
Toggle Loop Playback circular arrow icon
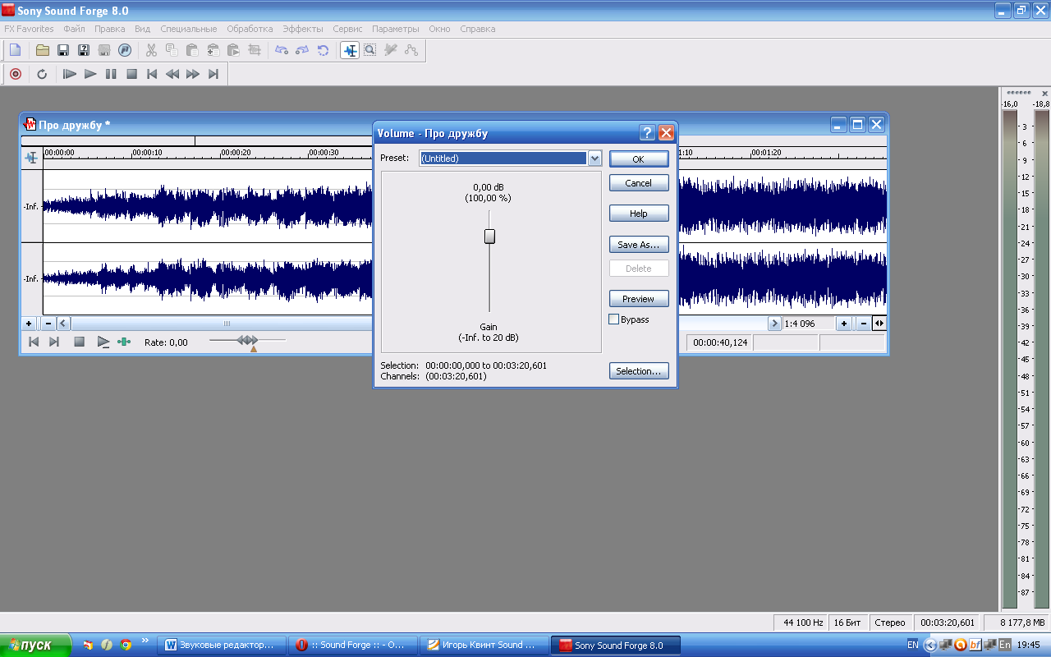pos(42,74)
